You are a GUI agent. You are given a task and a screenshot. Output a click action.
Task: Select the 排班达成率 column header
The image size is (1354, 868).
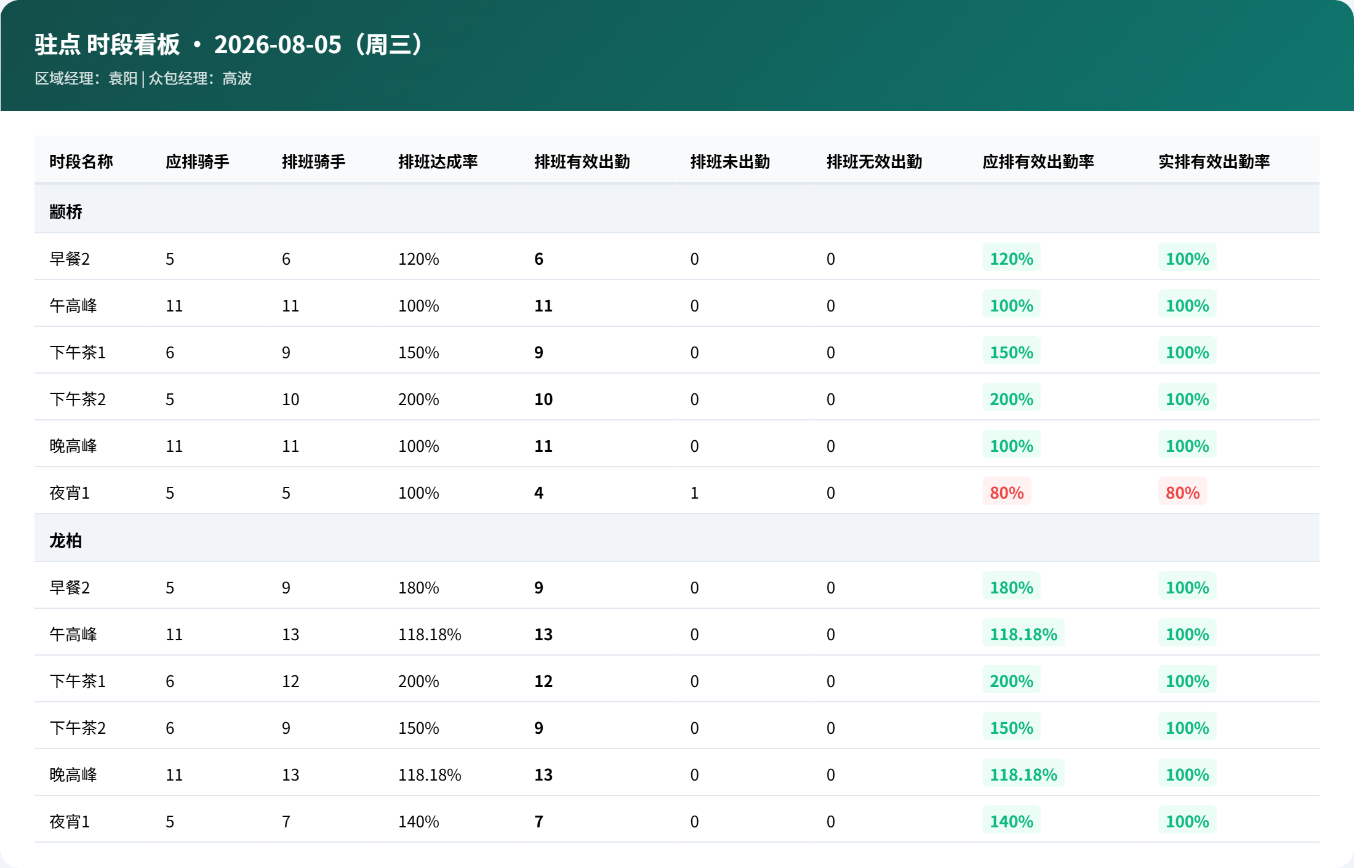coord(438,161)
